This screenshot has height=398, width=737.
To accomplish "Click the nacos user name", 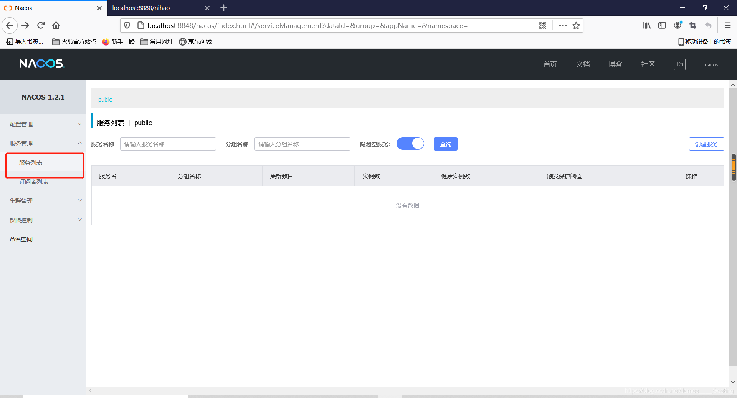I will point(711,64).
